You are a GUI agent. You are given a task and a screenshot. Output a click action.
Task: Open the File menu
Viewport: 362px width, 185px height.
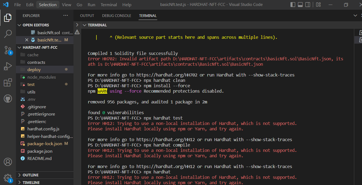tap(17, 5)
